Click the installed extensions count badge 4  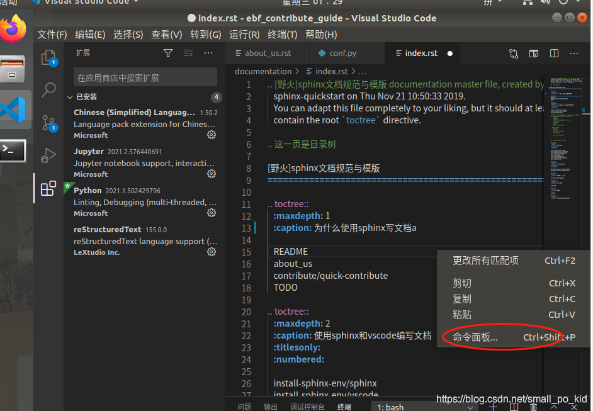click(x=216, y=97)
